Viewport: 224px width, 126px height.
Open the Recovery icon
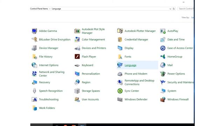34,82
